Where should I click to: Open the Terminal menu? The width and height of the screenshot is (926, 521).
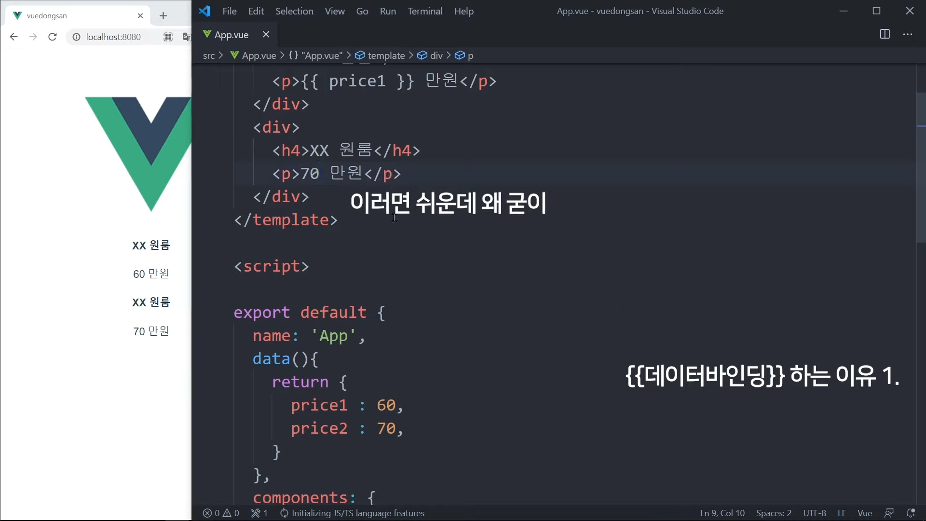(x=424, y=11)
